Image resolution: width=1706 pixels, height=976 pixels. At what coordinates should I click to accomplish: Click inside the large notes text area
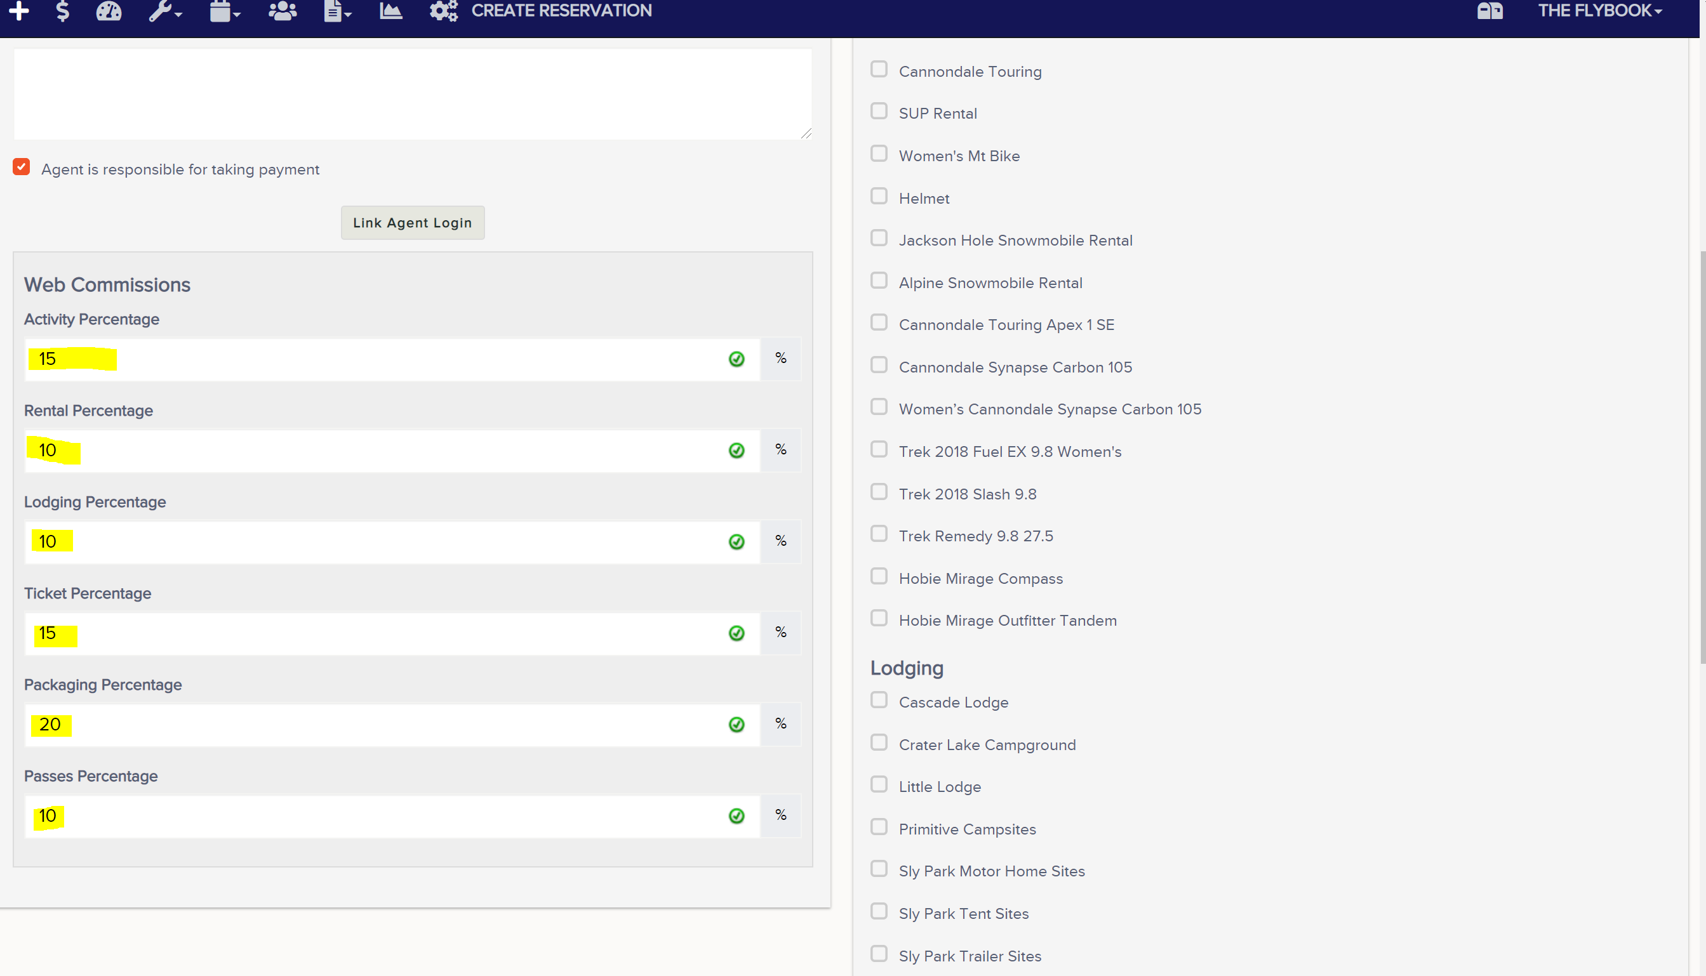tap(413, 94)
